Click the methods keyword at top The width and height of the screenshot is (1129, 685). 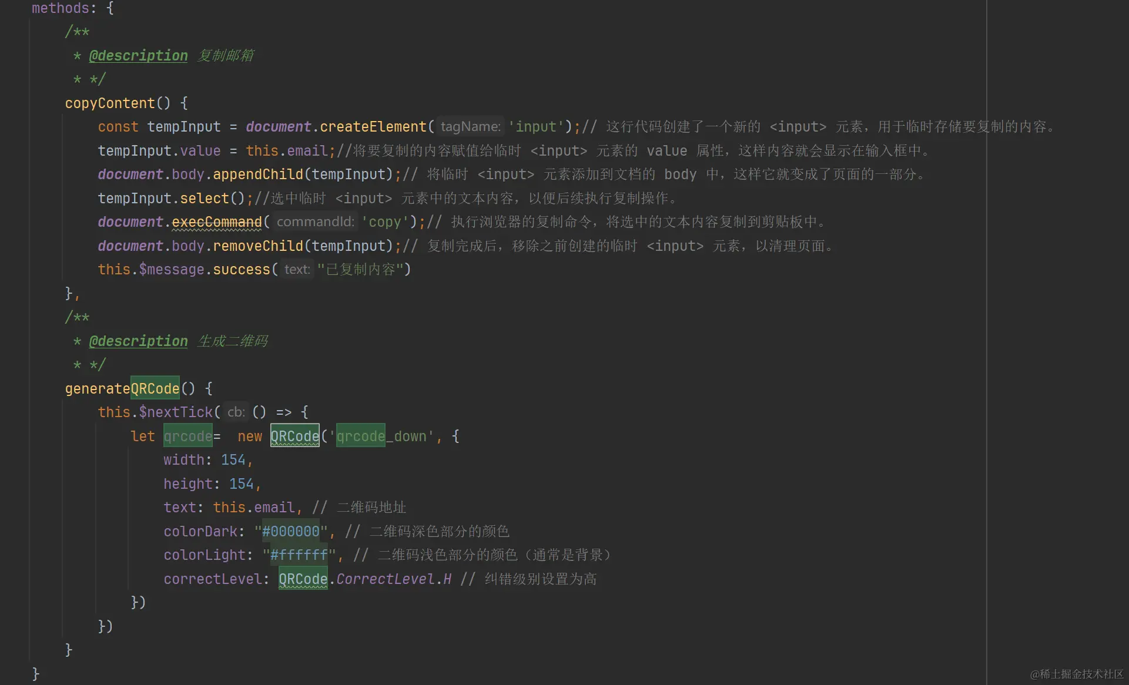[x=60, y=8]
